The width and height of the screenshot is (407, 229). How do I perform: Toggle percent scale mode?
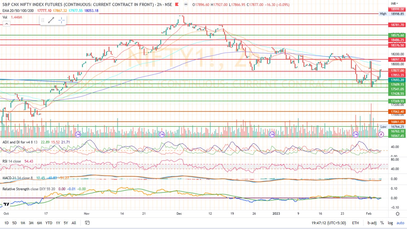tap(382, 223)
